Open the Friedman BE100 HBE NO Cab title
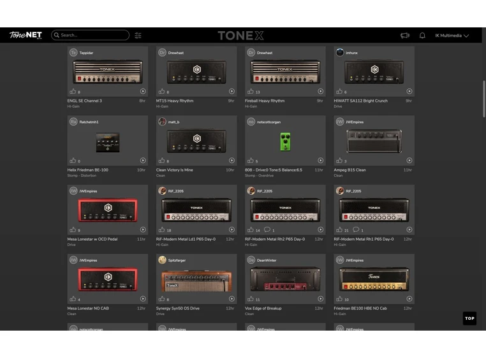Screen dimensions: 486x358 [x=360, y=308]
